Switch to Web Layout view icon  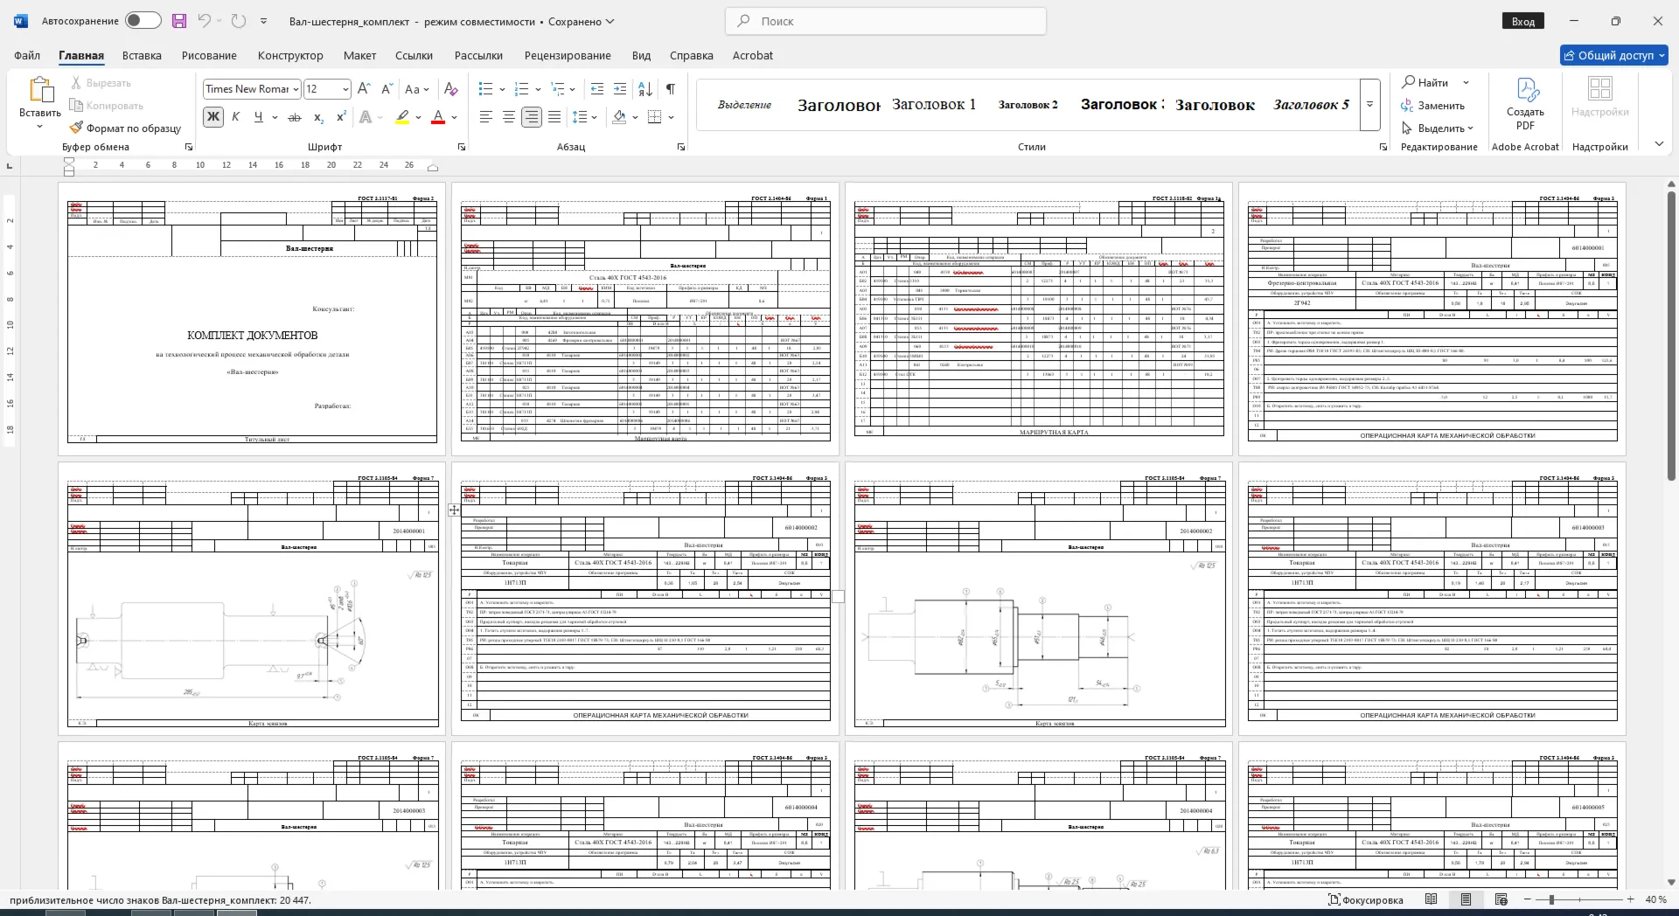(x=1501, y=899)
